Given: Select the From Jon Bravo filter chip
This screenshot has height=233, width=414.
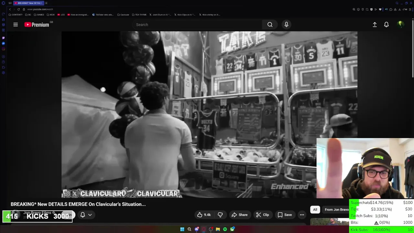Looking at the screenshot, I should 336,210.
